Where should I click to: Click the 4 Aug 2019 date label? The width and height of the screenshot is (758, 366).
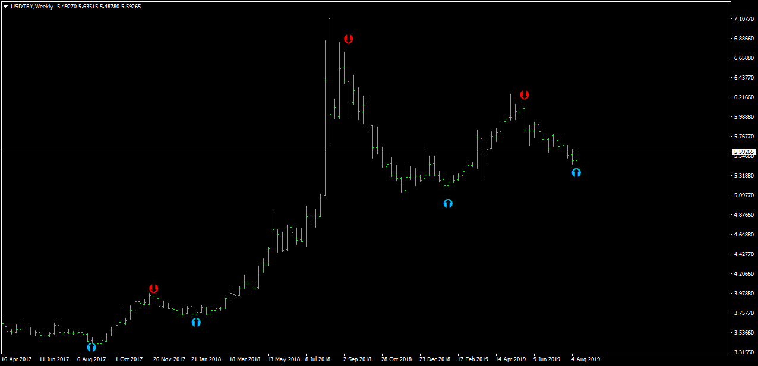586,359
